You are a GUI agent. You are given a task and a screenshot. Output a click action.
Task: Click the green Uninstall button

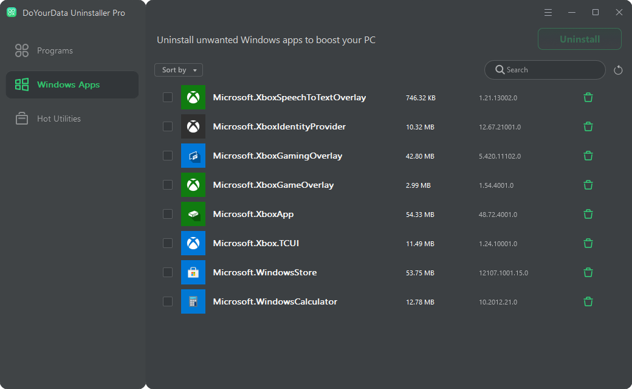pos(580,39)
